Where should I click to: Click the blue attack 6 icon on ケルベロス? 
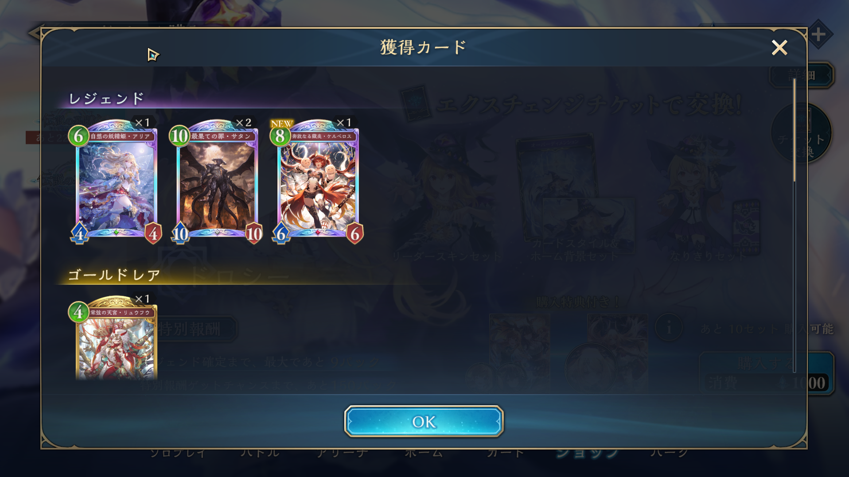(281, 233)
